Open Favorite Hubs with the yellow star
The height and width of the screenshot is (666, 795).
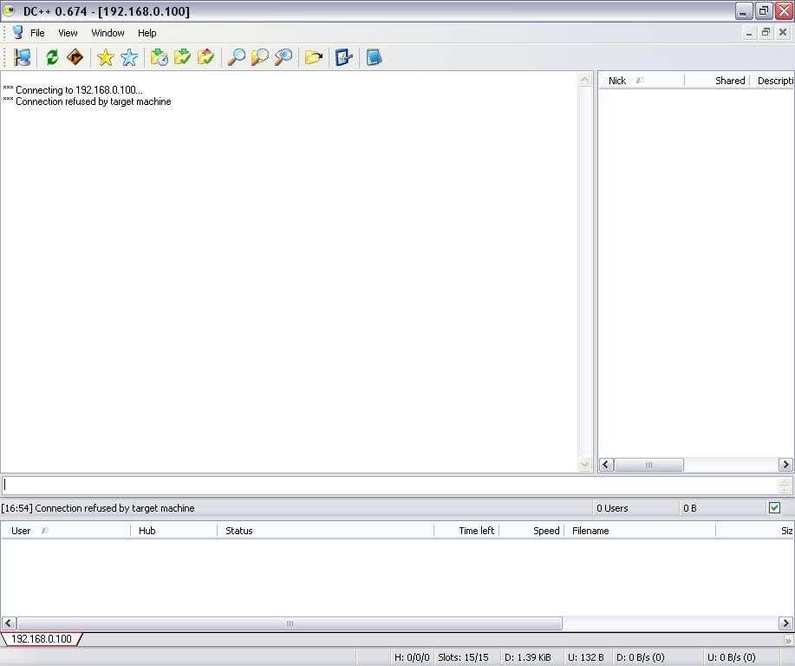(x=106, y=57)
